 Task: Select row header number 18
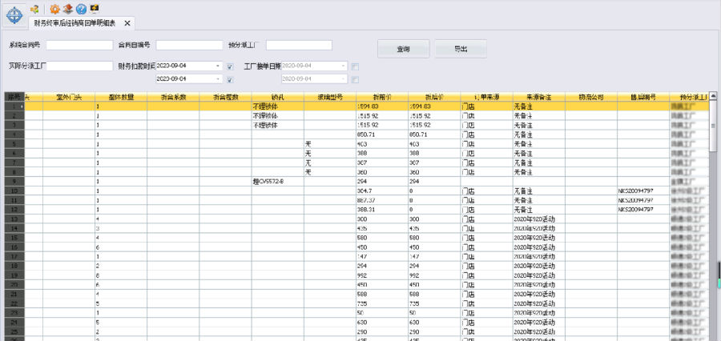pyautogui.click(x=14, y=266)
